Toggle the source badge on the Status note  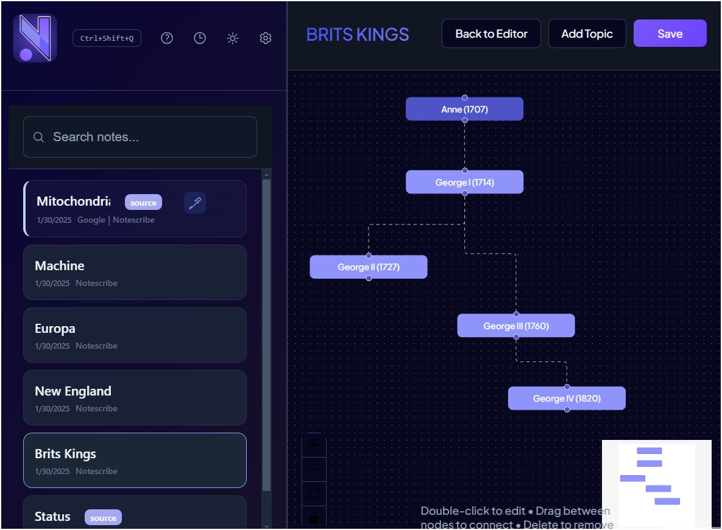click(x=103, y=517)
